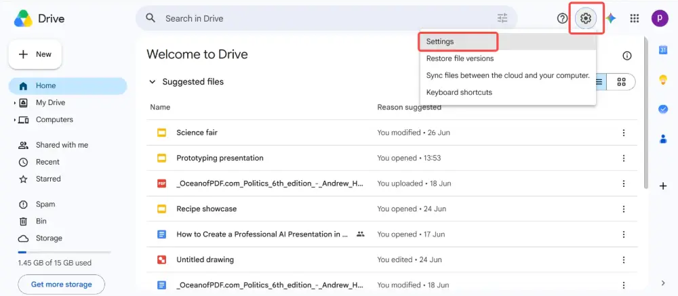Select Restore file versions

pos(508,58)
